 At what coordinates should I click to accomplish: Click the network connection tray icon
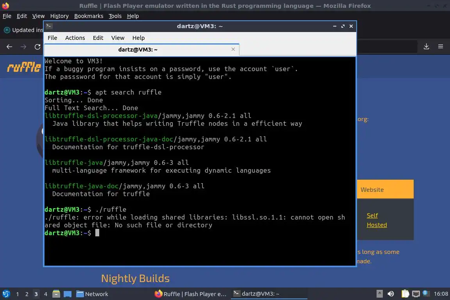416,294
